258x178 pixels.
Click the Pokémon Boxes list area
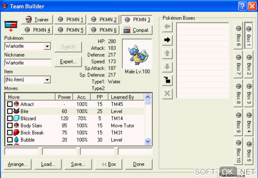tap(203, 61)
